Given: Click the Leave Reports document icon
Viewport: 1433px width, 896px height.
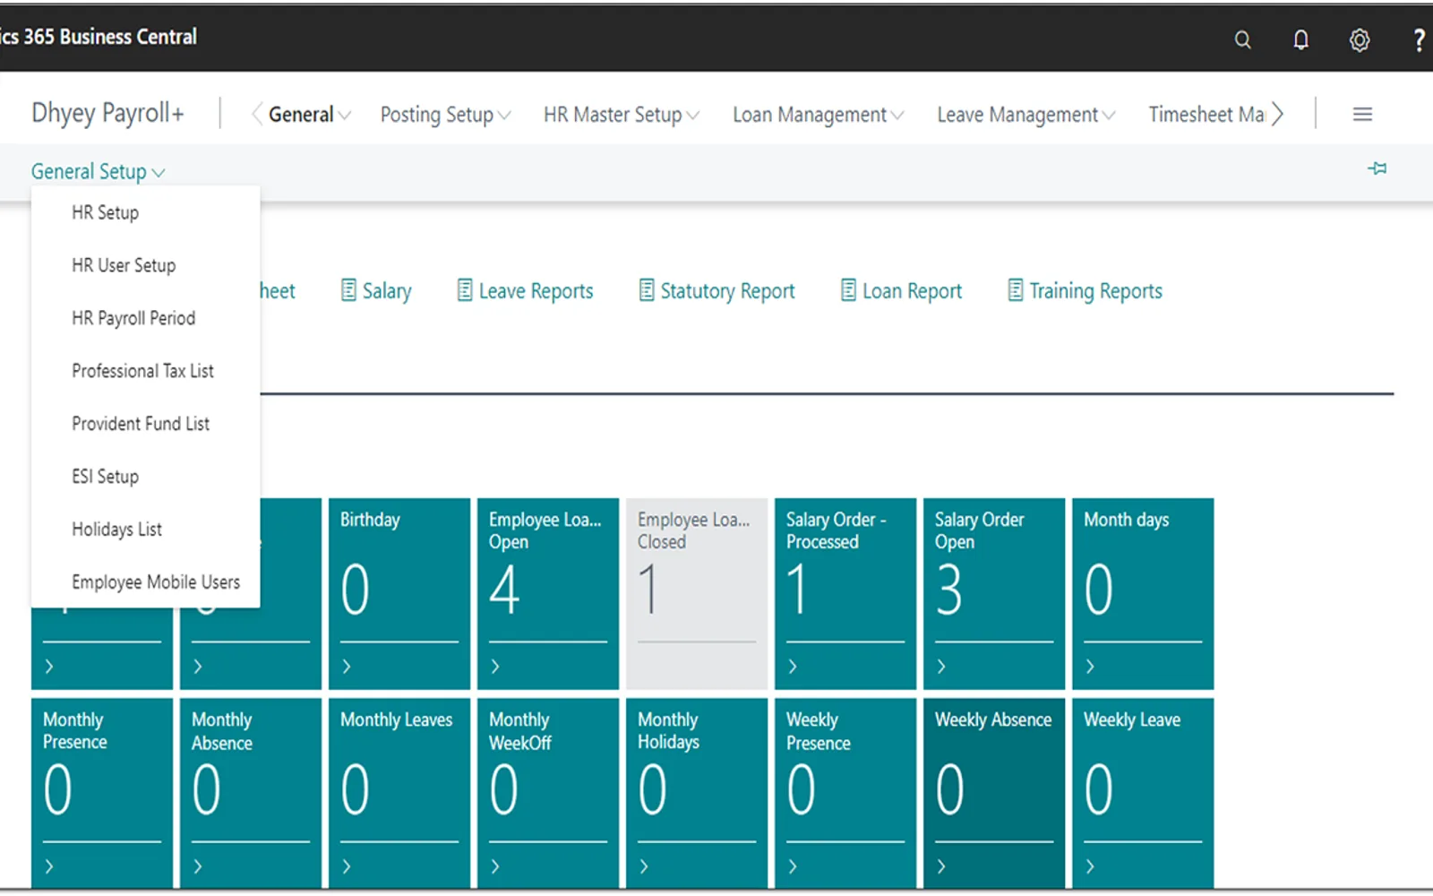Looking at the screenshot, I should click(x=465, y=290).
